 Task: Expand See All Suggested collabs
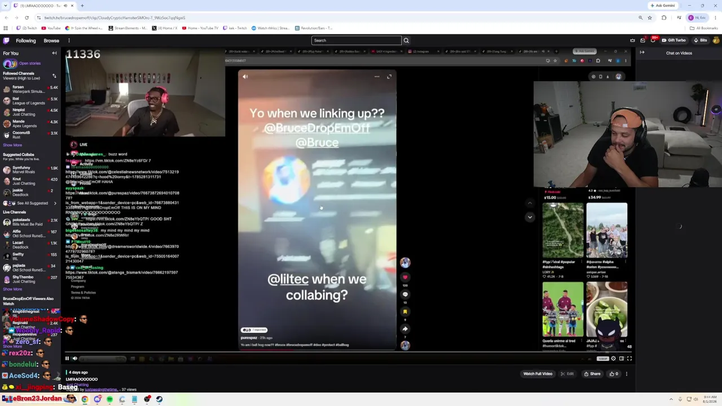pyautogui.click(x=30, y=203)
